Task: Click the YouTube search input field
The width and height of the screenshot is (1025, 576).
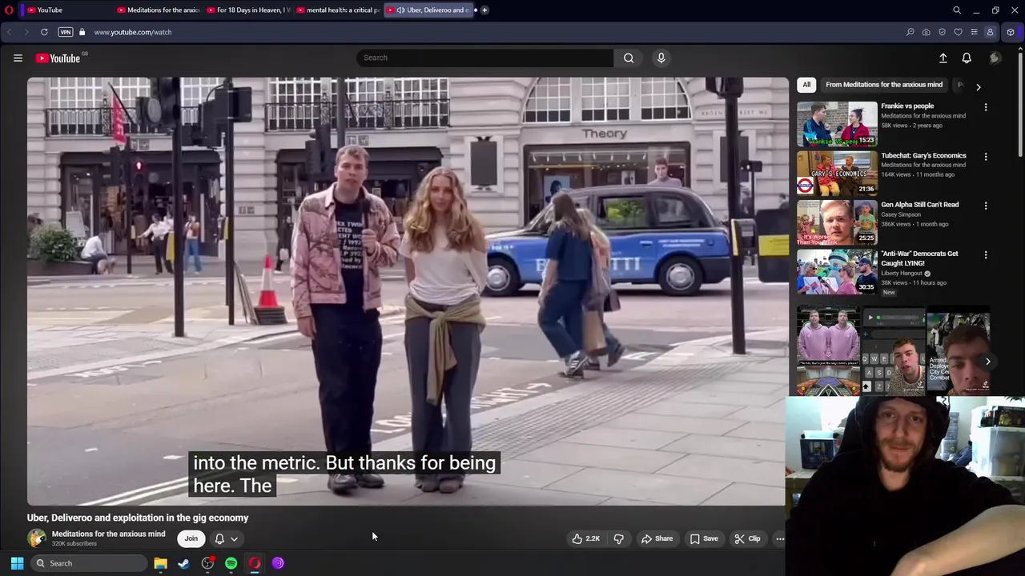Action: 484,58
